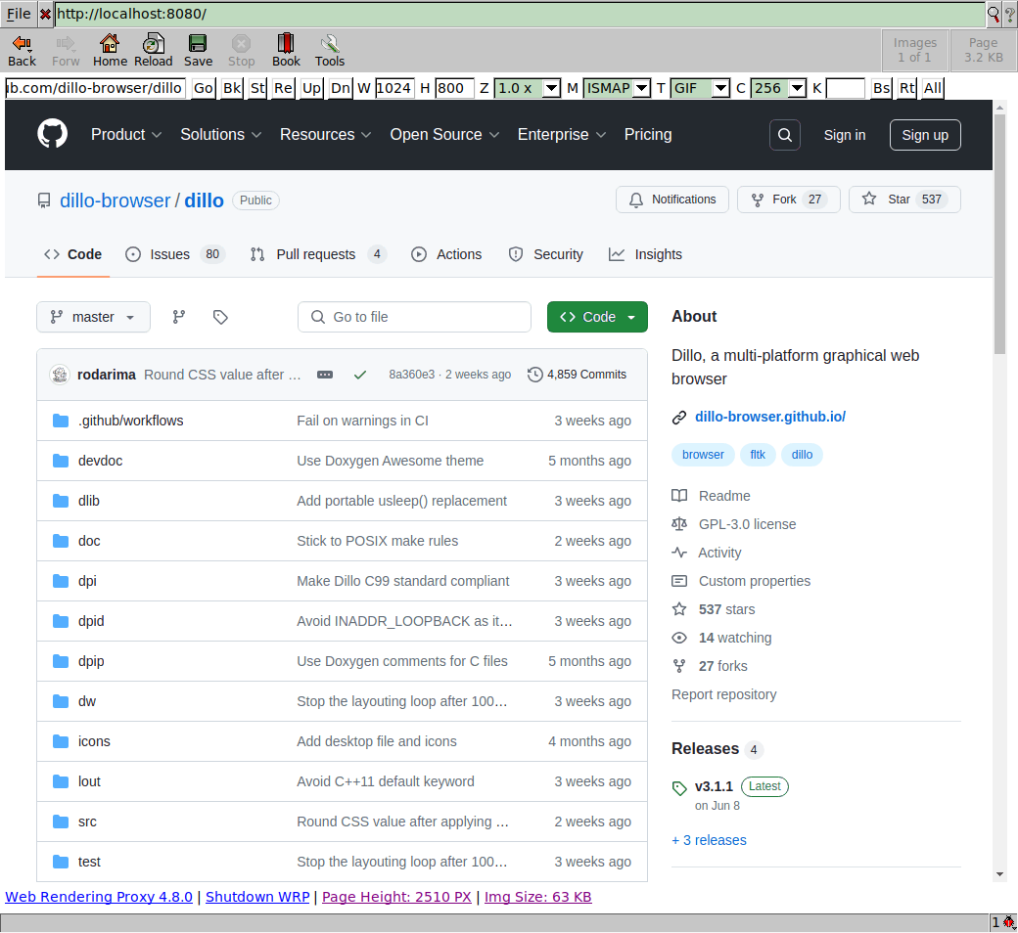The image size is (1018, 933).
Task: Click the v3.1.1 release tag icon
Action: [679, 788]
